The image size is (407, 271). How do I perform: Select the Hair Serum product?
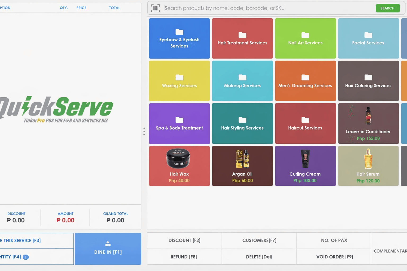pos(368,166)
